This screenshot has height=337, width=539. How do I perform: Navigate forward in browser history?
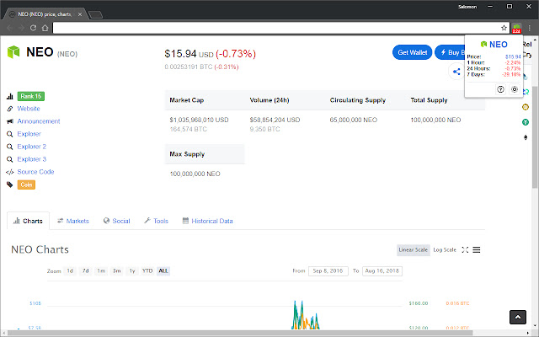[x=21, y=28]
